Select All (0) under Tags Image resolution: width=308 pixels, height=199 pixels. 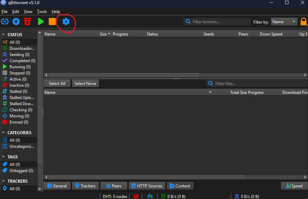point(19,164)
